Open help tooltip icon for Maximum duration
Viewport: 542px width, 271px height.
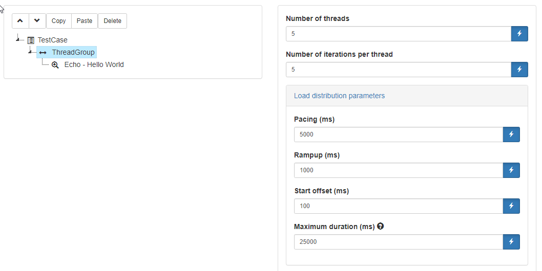[381, 227]
